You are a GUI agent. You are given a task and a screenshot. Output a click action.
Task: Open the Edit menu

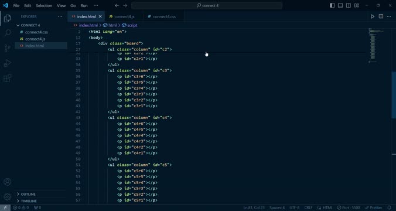(28, 5)
